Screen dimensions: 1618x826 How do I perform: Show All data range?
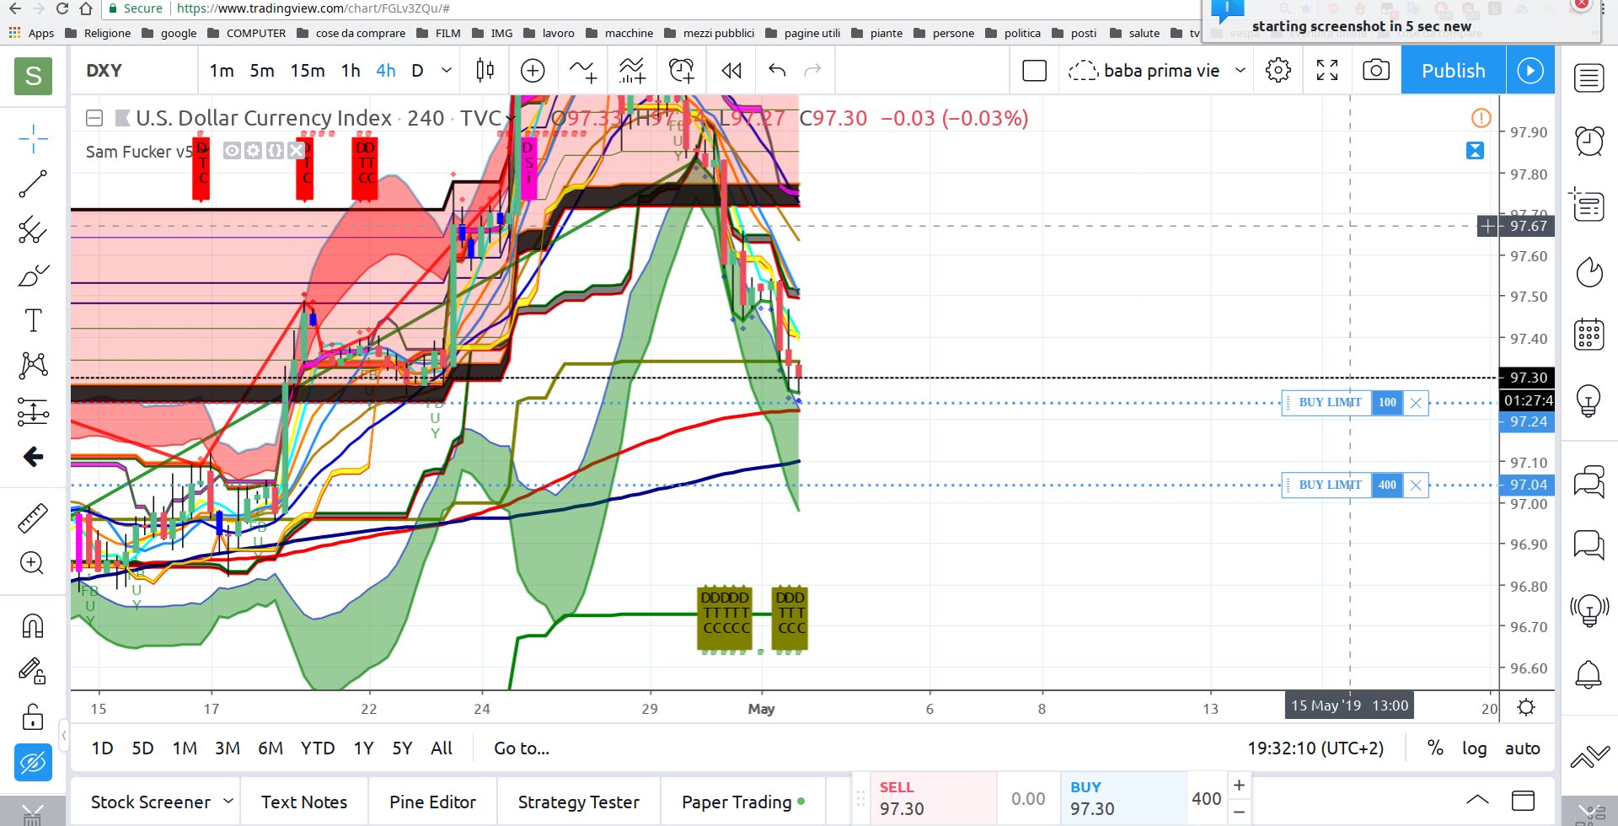(x=442, y=748)
